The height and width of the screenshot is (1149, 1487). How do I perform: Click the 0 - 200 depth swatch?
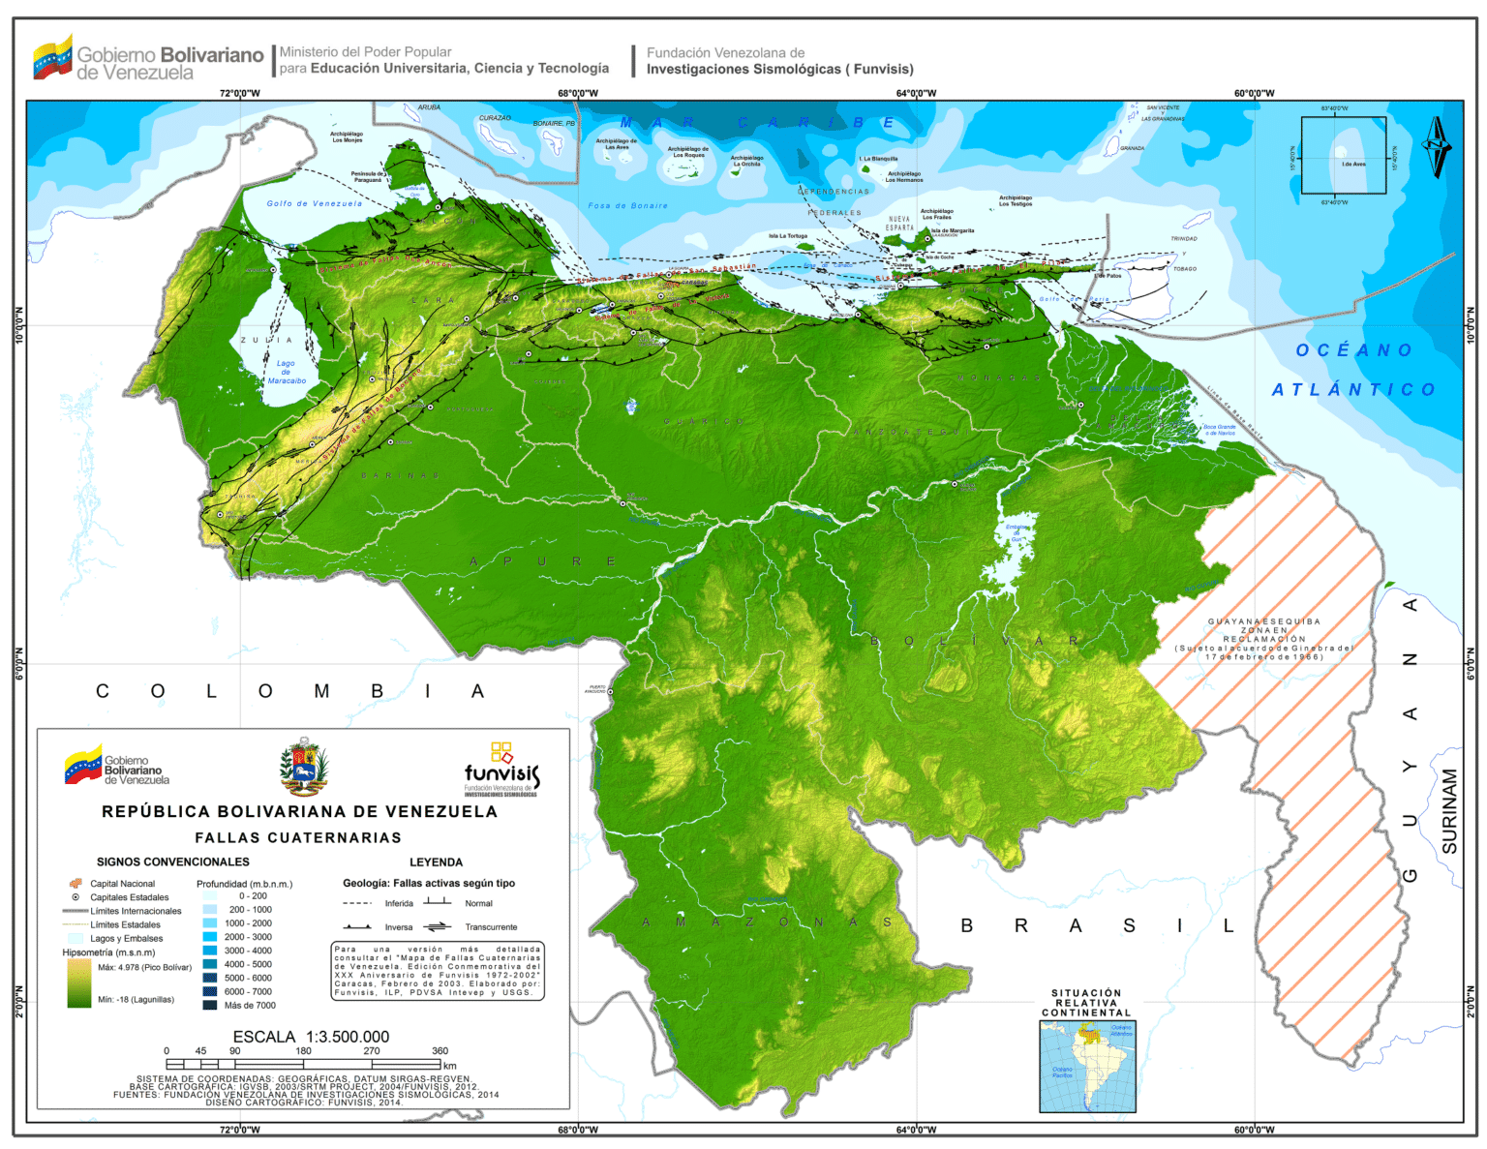(x=210, y=896)
